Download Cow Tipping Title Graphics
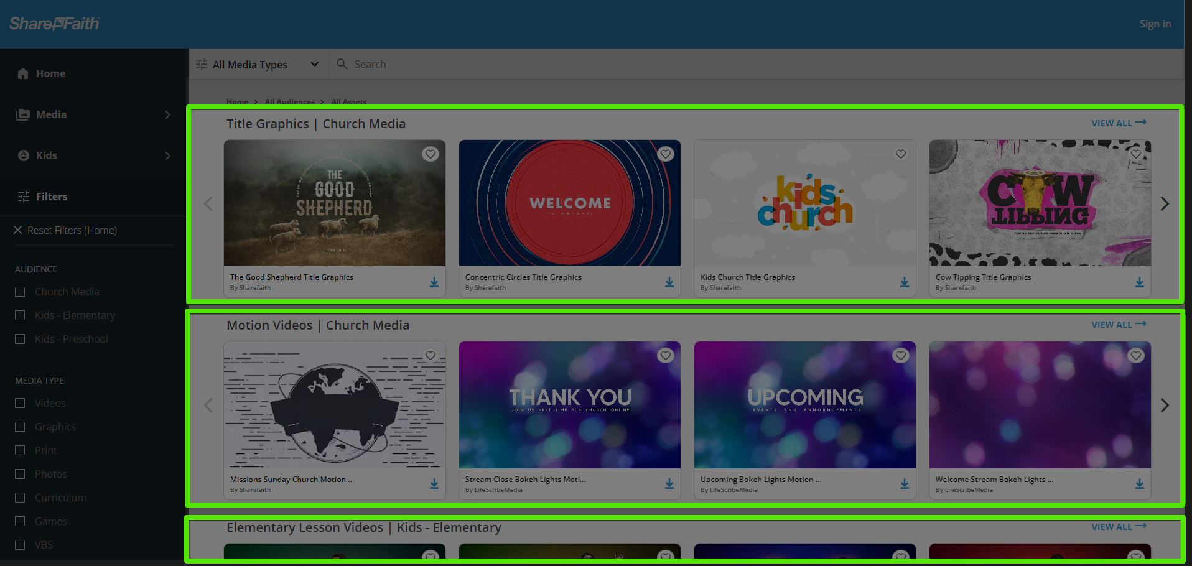The width and height of the screenshot is (1192, 566). [x=1139, y=282]
